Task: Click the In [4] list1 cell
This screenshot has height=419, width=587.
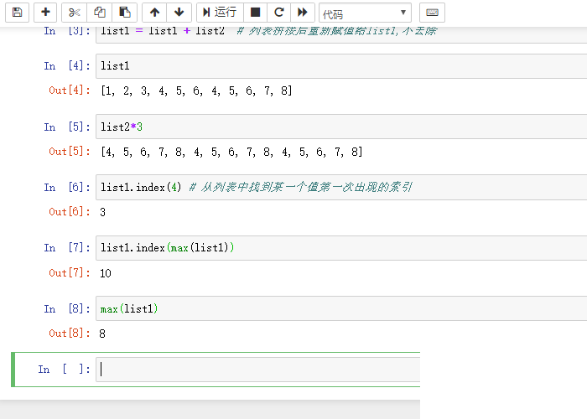Action: coord(335,65)
